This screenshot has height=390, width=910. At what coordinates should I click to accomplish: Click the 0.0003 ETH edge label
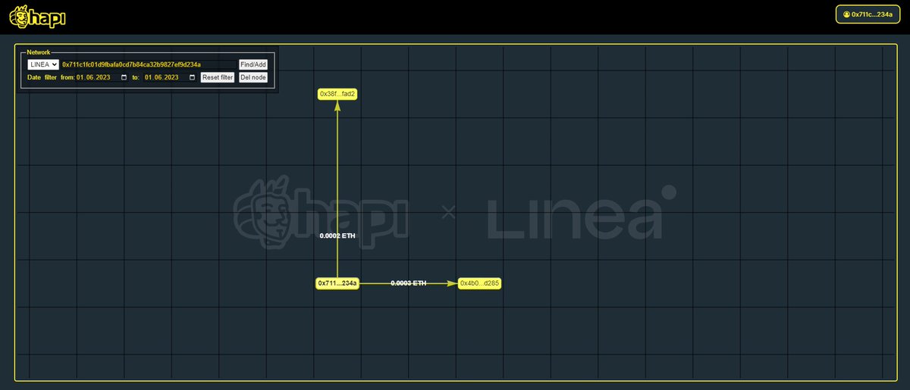pyautogui.click(x=409, y=283)
